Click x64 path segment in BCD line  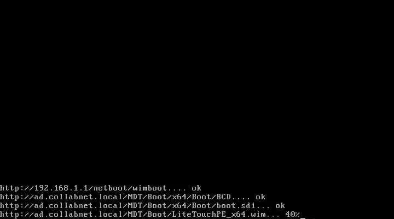(x=179, y=197)
